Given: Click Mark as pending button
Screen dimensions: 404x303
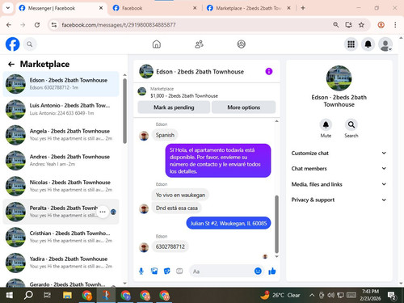Looking at the screenshot, I should click(x=174, y=107).
